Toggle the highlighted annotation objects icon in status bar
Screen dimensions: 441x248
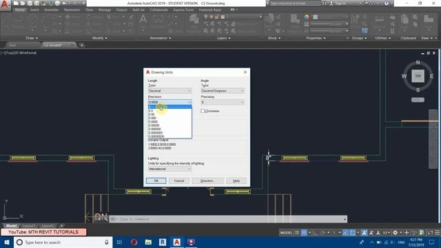coord(365,233)
